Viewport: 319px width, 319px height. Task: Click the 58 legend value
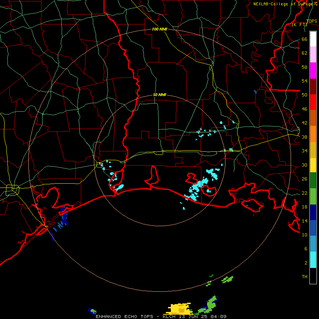304,67
